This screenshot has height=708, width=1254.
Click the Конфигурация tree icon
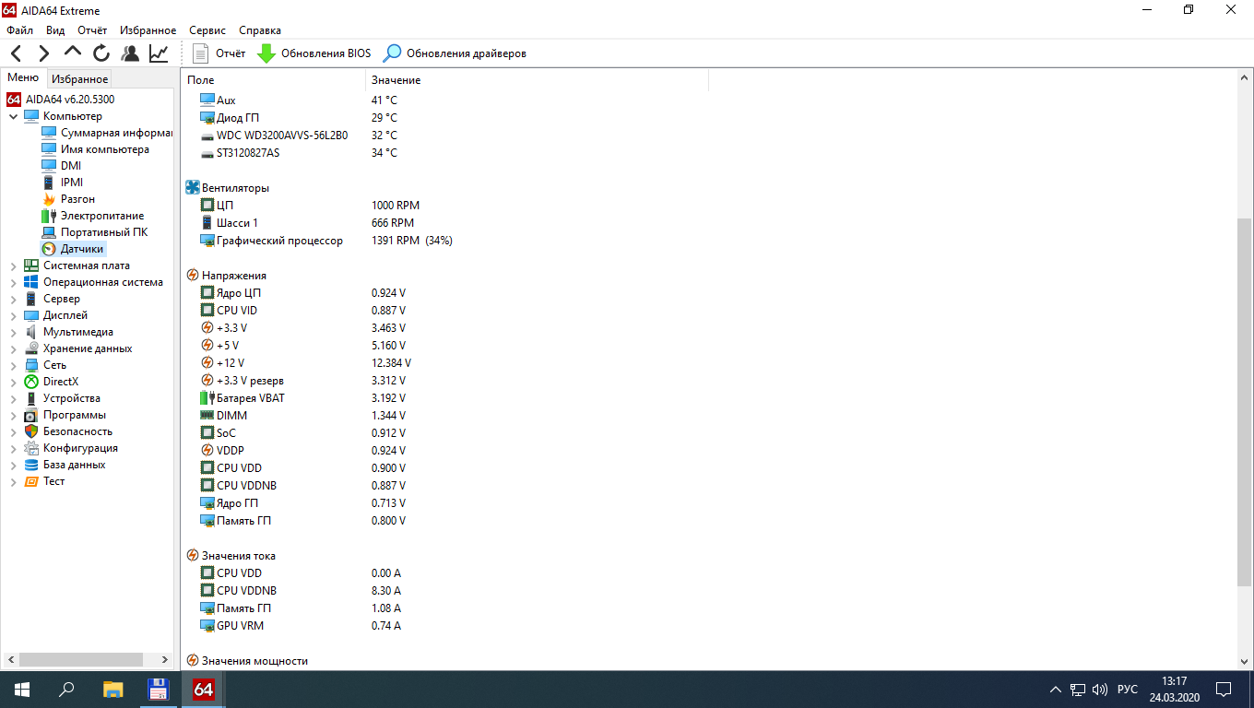click(x=31, y=448)
